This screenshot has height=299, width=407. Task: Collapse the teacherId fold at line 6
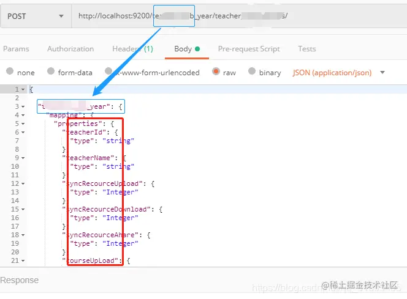(23, 132)
